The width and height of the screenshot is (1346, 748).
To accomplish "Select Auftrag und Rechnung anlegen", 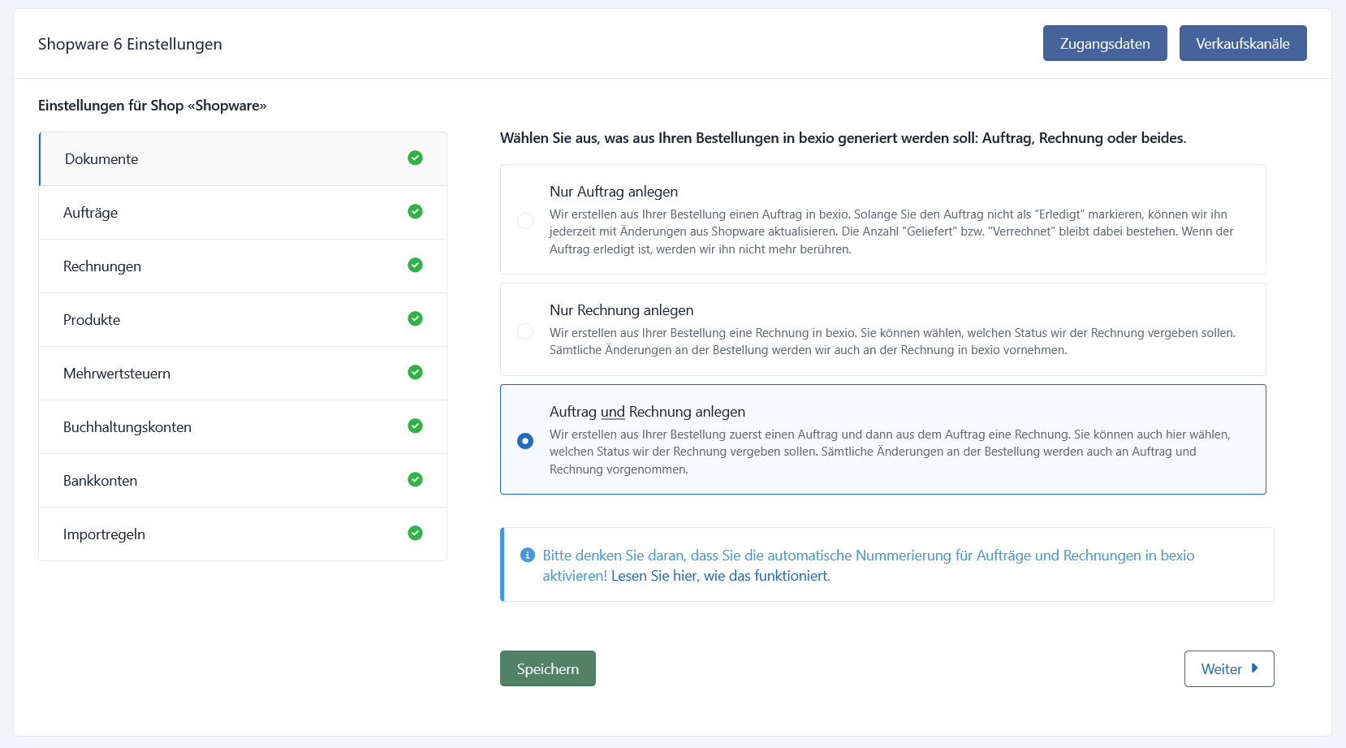I will click(x=524, y=440).
